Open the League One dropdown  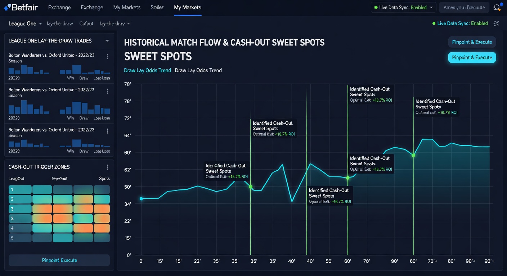24,23
